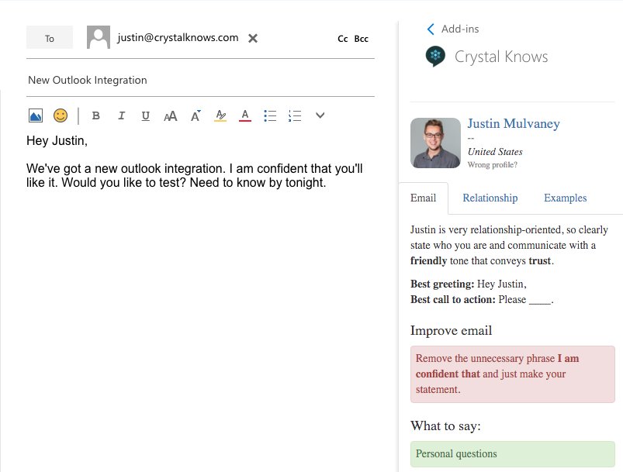Change the red font color
Viewport: 623px width, 472px height.
pos(245,116)
